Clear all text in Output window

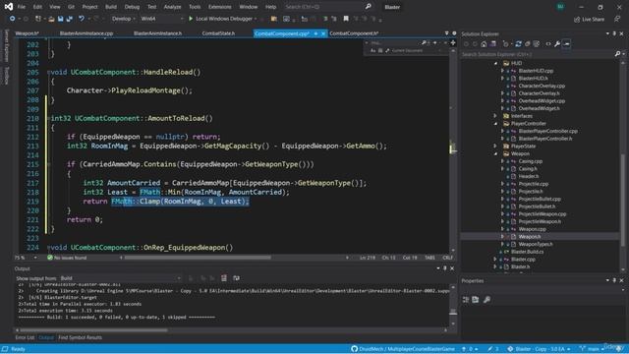point(224,278)
